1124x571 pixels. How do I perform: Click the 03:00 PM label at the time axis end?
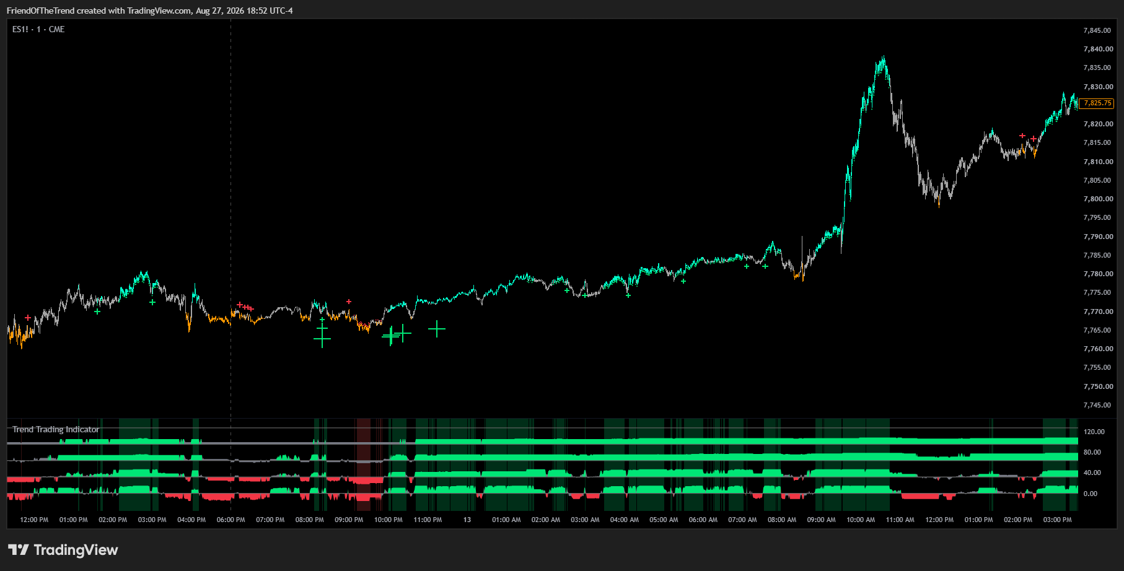[x=1057, y=520]
